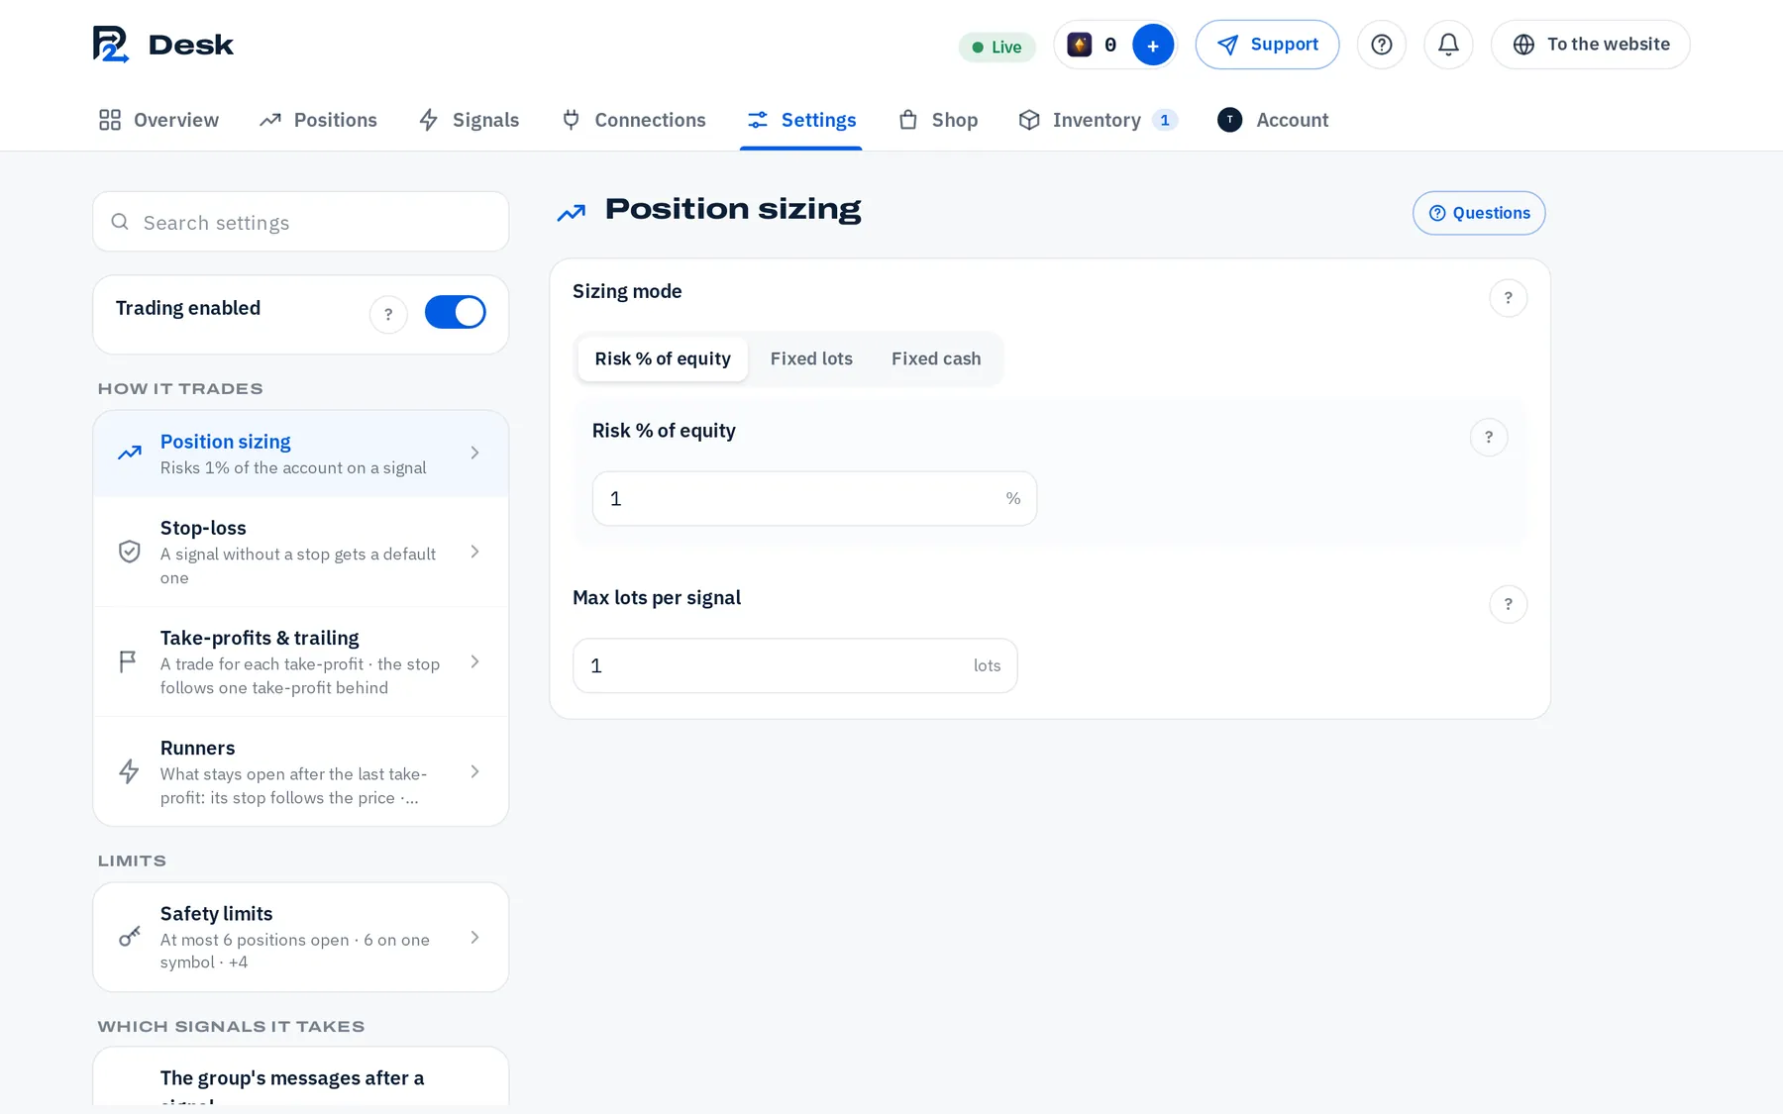Image resolution: width=1783 pixels, height=1114 pixels.
Task: Click the Inventory box icon
Action: [x=1029, y=120]
